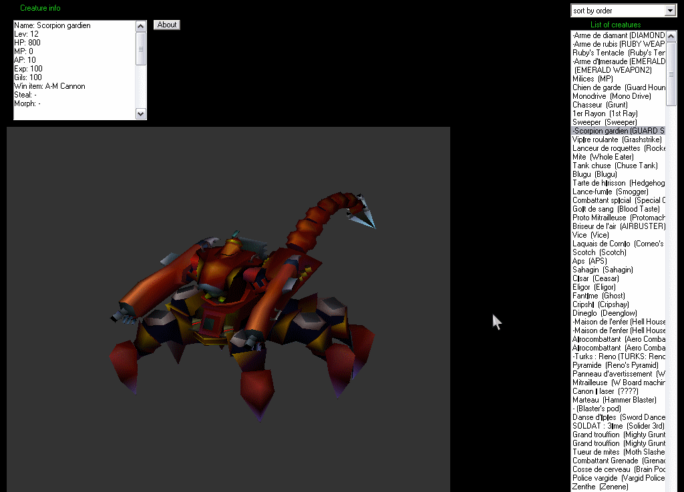Choose the Laquais (Corneo's) row
Viewport: 684px width, 492px height.
(619, 244)
